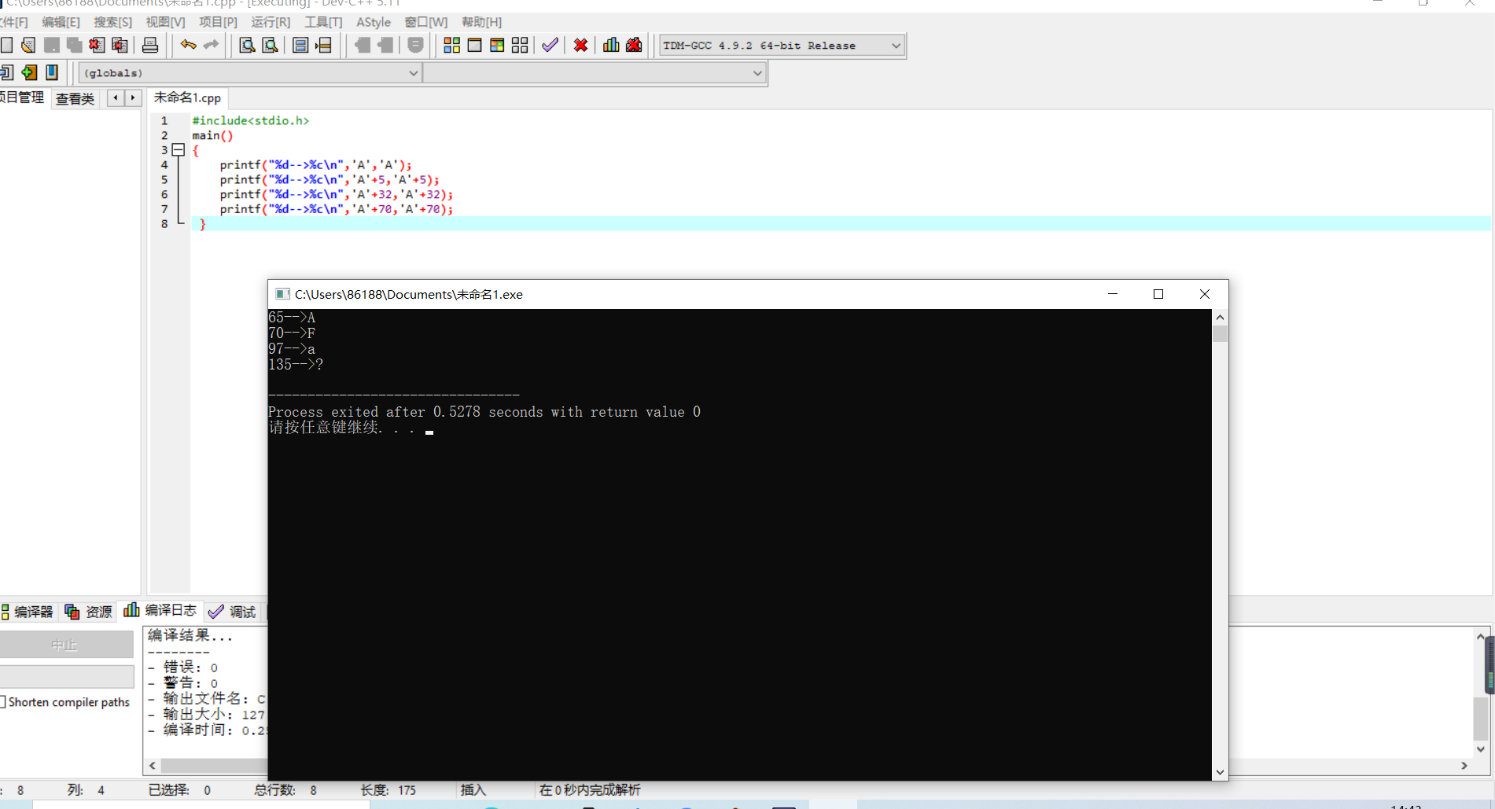This screenshot has height=809, width=1495.
Task: Click the 中止 abort button
Action: (65, 645)
